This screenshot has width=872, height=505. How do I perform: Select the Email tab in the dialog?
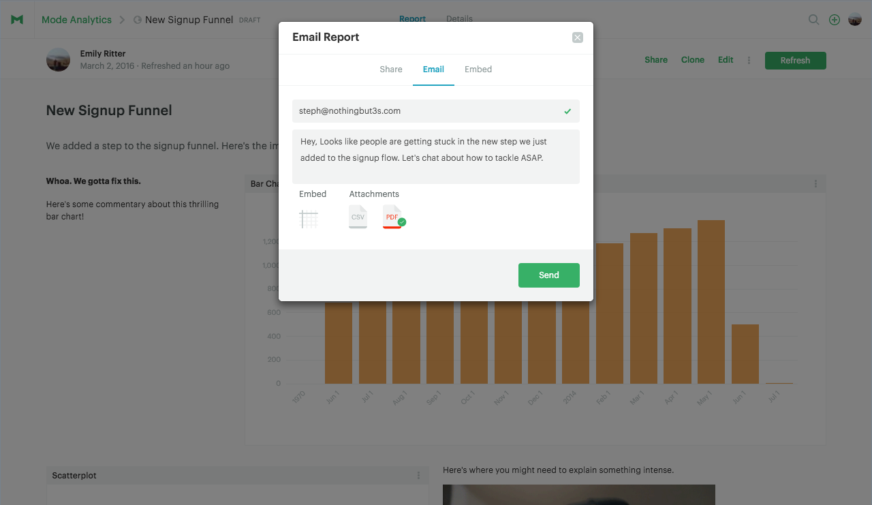point(433,70)
